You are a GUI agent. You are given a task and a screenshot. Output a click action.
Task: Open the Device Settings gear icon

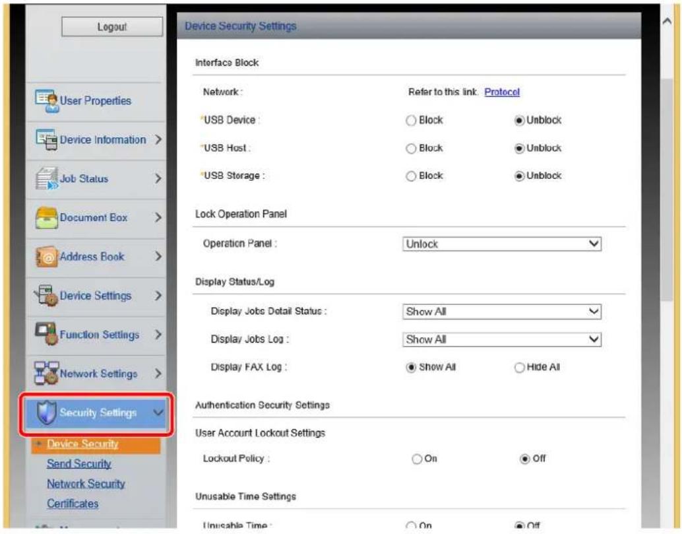pos(47,296)
